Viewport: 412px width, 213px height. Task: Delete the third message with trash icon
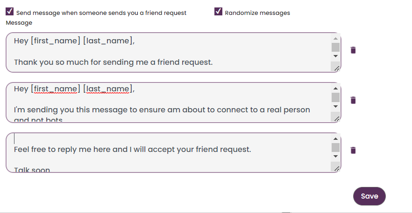(x=353, y=150)
